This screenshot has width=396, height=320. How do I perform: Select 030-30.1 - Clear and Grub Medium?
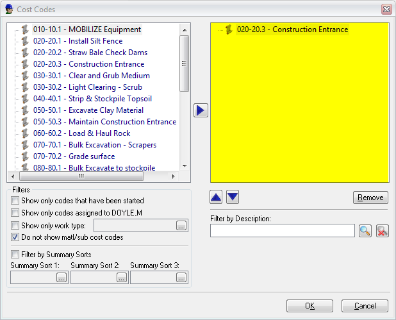[x=92, y=76]
